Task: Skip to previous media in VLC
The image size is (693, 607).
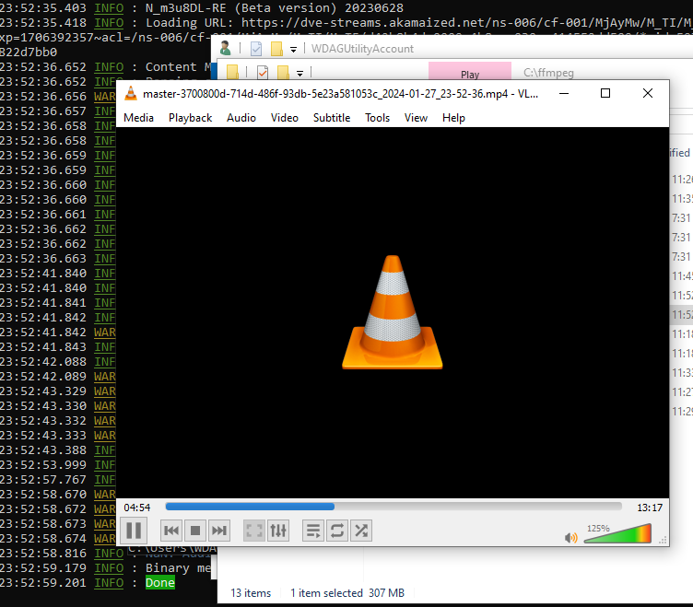Action: [171, 531]
